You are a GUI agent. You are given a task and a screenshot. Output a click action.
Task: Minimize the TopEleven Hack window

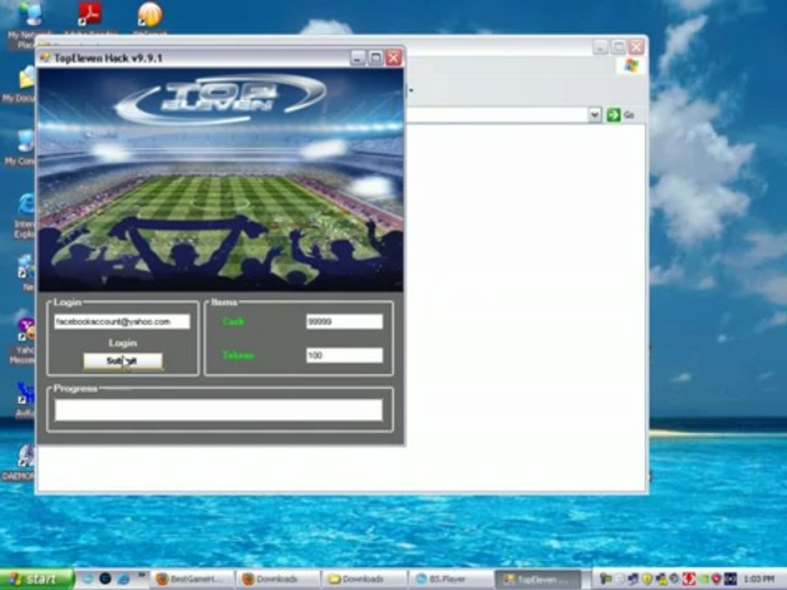coord(357,58)
